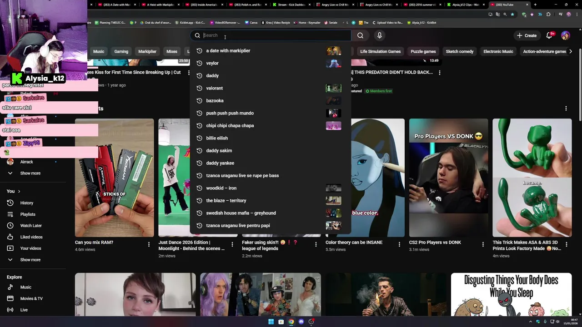Open Watch Later in the sidebar
This screenshot has height=327, width=582.
pyautogui.click(x=30, y=226)
